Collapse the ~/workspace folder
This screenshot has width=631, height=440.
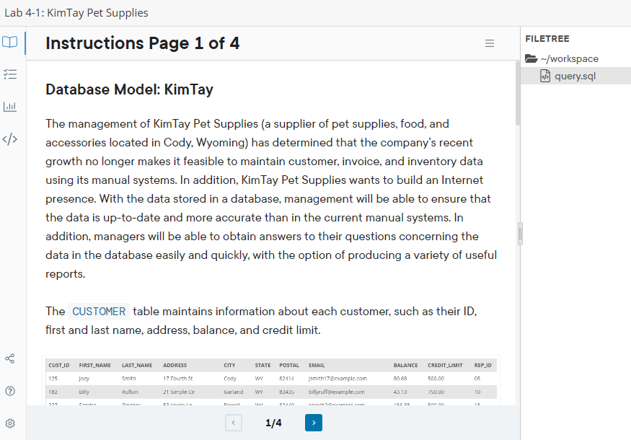(569, 58)
